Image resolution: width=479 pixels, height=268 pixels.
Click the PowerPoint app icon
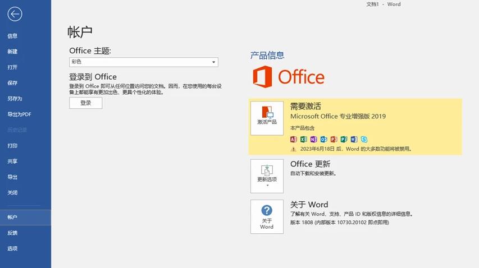point(334,140)
